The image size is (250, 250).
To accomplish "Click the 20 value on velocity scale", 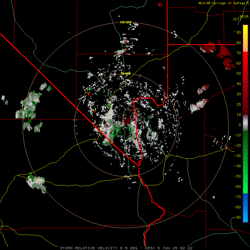I will click(239, 104).
